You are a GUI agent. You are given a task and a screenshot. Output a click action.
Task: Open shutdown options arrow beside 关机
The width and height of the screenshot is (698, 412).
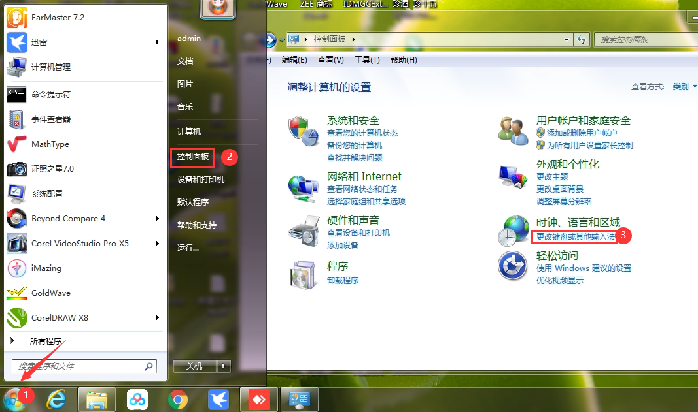pyautogui.click(x=224, y=366)
